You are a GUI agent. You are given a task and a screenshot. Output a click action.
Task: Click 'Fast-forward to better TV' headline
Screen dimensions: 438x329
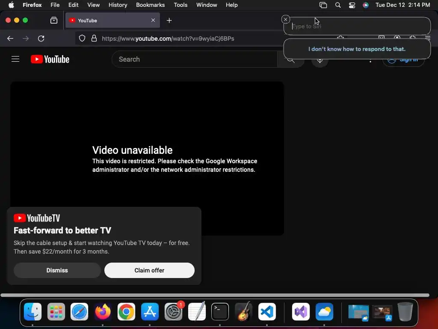point(62,230)
